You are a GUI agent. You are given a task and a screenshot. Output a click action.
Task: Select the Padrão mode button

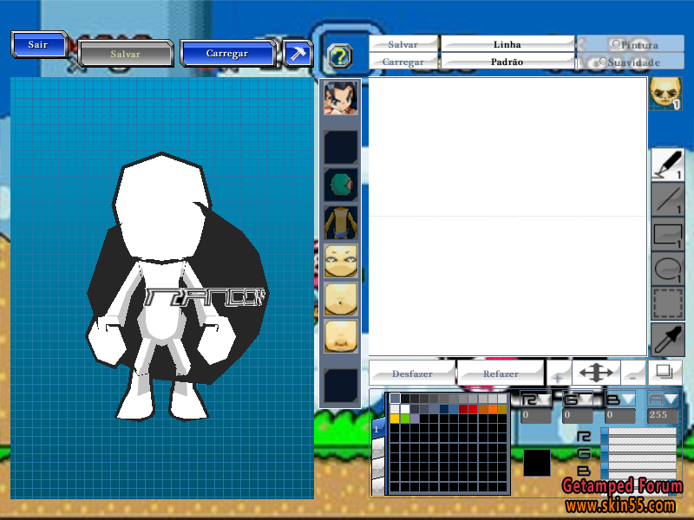(x=507, y=62)
